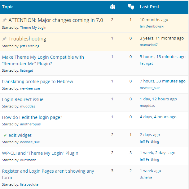Screen dimensions: 189x189
Task: Open 'WP-CLI and Theme My Login Plugin' topic
Action: [x=40, y=153]
